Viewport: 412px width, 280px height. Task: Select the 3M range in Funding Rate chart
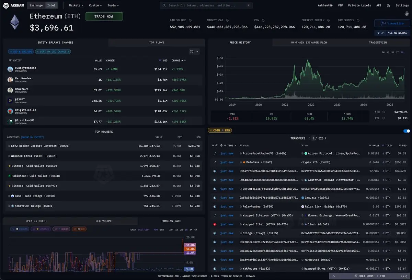point(191,229)
